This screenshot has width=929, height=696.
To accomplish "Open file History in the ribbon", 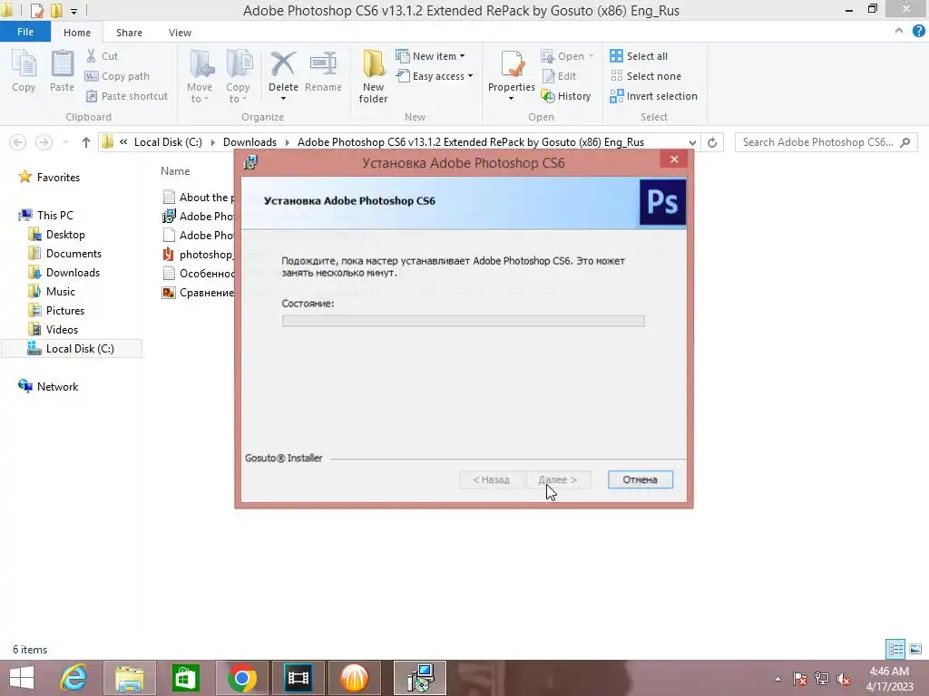I will (x=566, y=96).
